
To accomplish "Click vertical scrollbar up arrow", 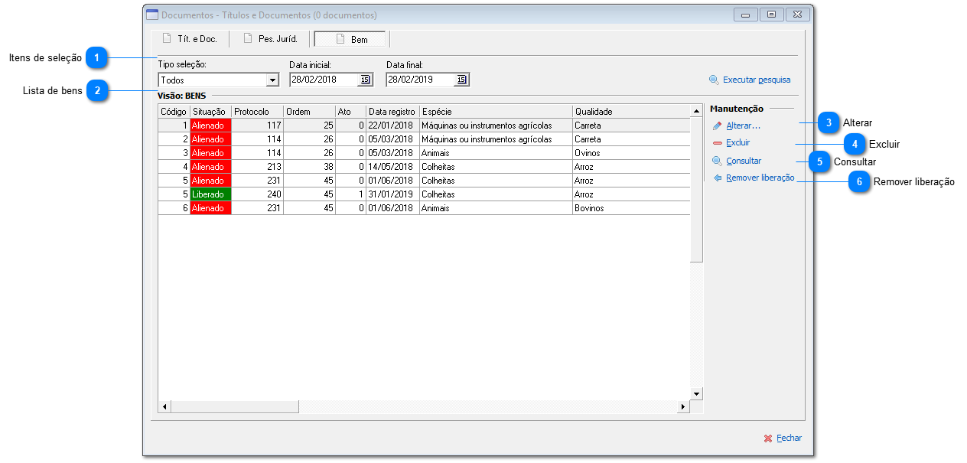I will 696,111.
